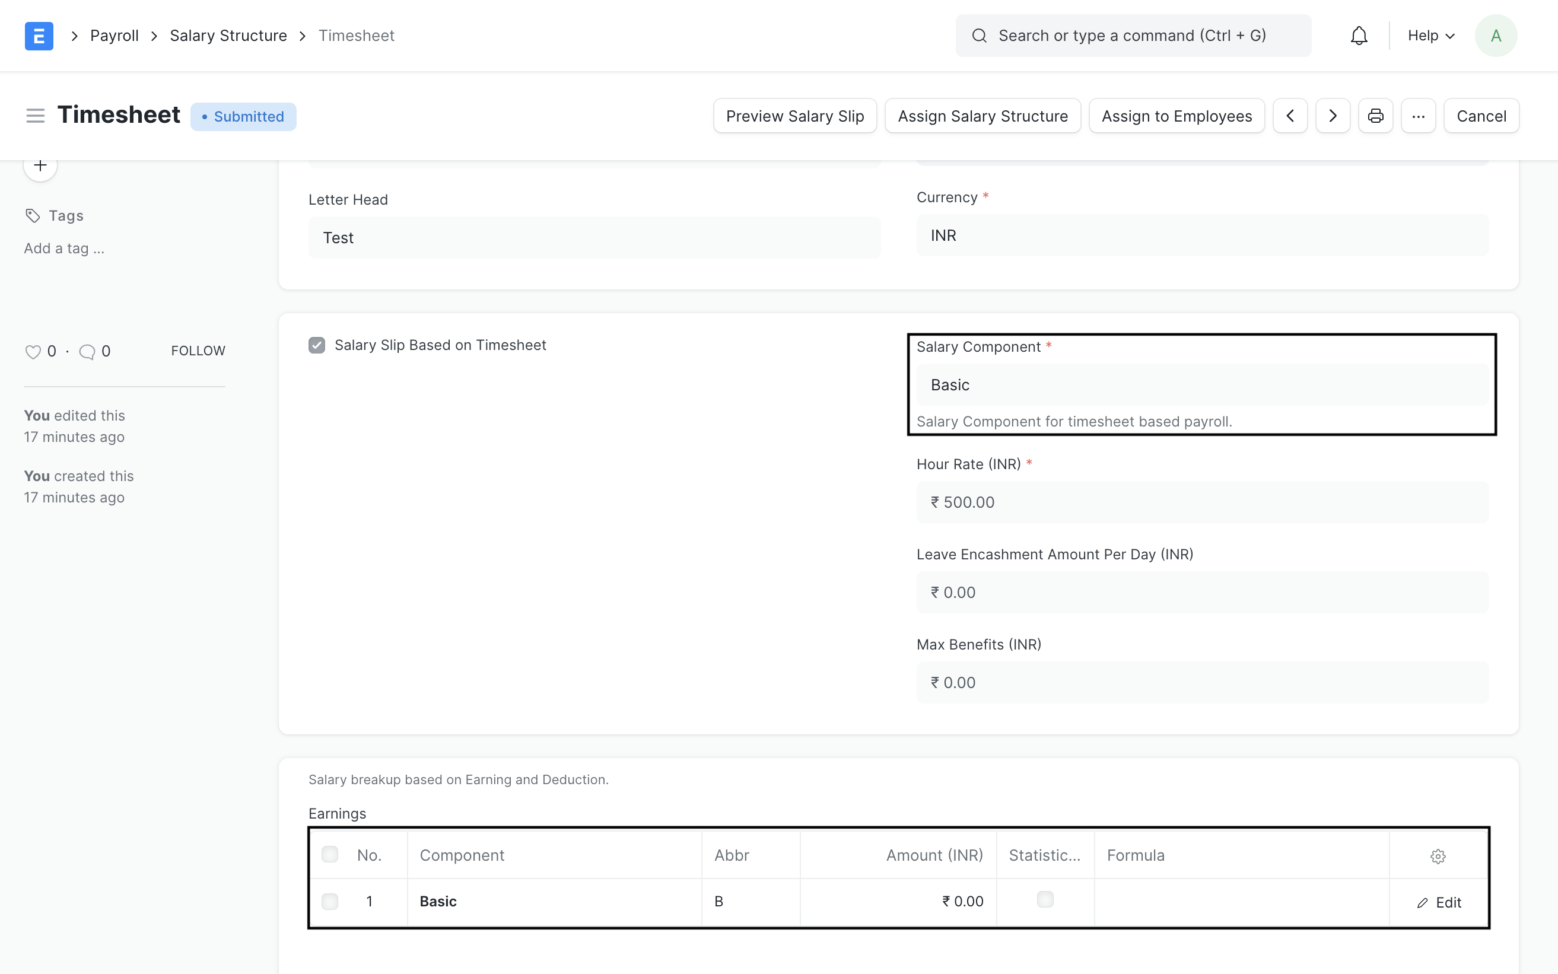The image size is (1558, 974).
Task: Enable the Statistical checkbox for Basic
Action: coord(1045,898)
